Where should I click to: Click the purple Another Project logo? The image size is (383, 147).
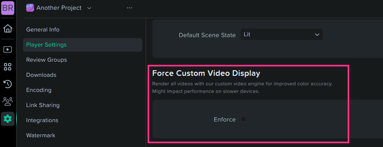30,8
